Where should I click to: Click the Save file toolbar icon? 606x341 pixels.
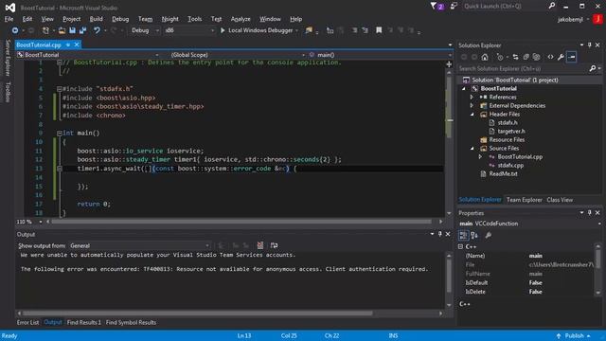[72, 30]
